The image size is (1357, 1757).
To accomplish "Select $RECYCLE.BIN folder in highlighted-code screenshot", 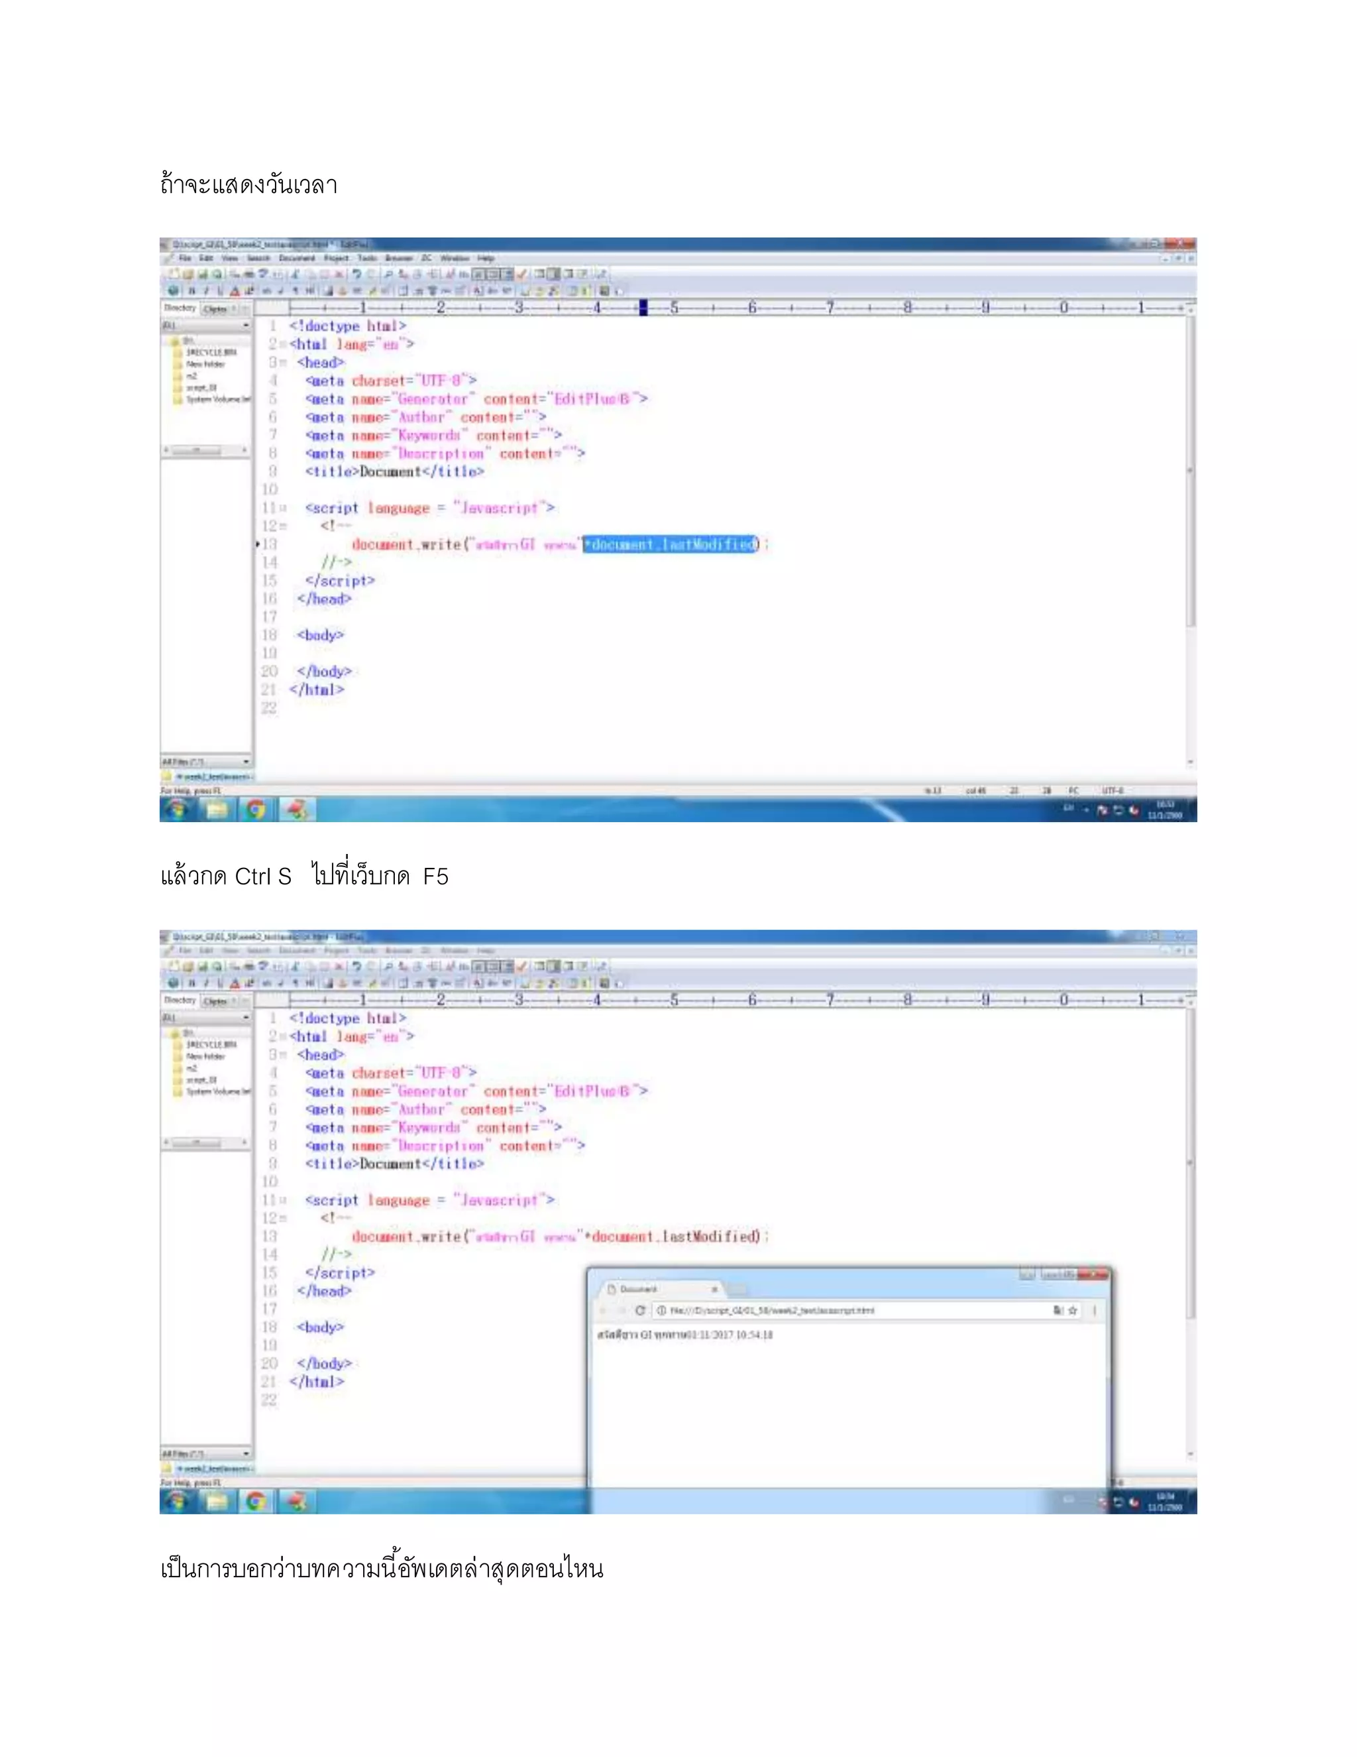I will pyautogui.click(x=211, y=352).
